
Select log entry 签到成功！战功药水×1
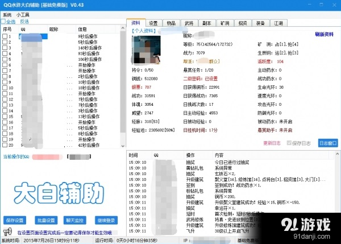click(x=231, y=185)
